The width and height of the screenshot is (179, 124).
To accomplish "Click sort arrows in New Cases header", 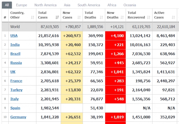I will 79,18.
